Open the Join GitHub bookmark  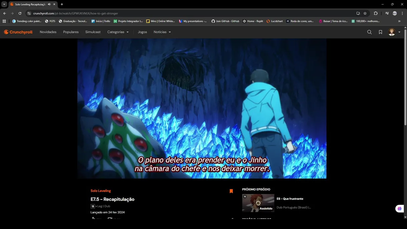[x=225, y=21]
